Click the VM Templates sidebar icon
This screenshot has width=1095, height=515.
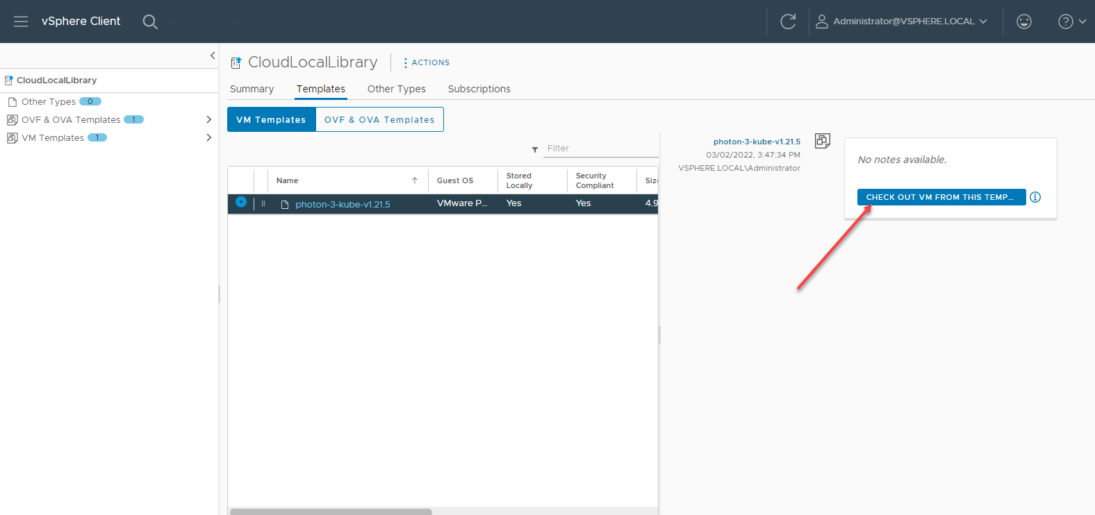click(x=12, y=137)
